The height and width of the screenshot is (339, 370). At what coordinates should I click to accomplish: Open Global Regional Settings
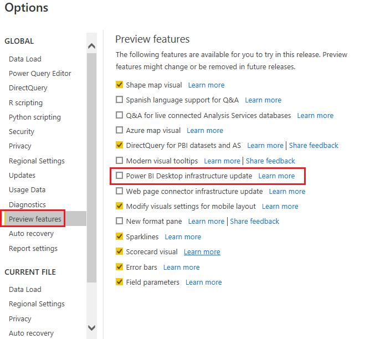click(x=37, y=161)
